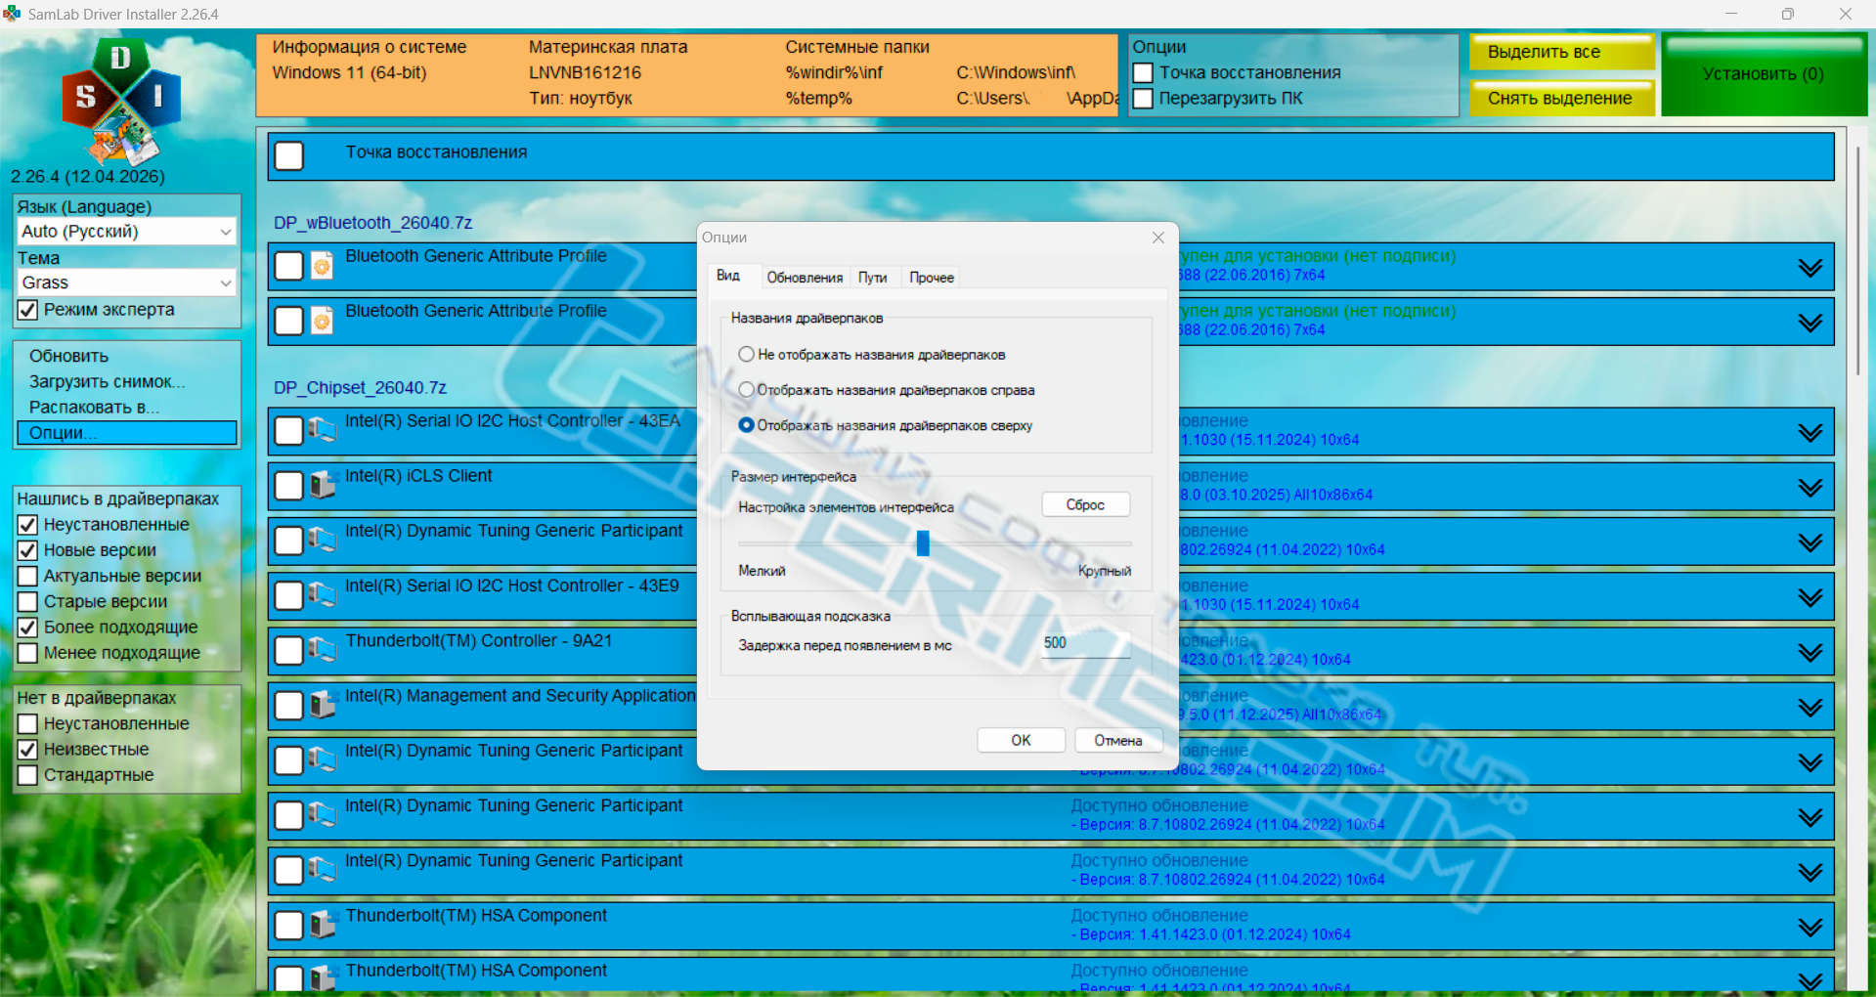Image resolution: width=1876 pixels, height=997 pixels.
Task: Click the C:\Windows\inf\ folder path
Action: pyautogui.click(x=1016, y=73)
